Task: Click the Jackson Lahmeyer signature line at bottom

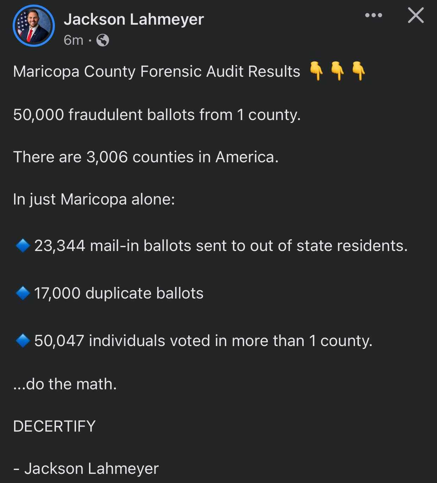Action: tap(86, 469)
